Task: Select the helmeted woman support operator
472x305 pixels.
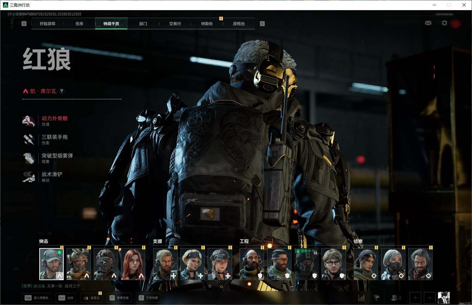Action: (x=220, y=264)
